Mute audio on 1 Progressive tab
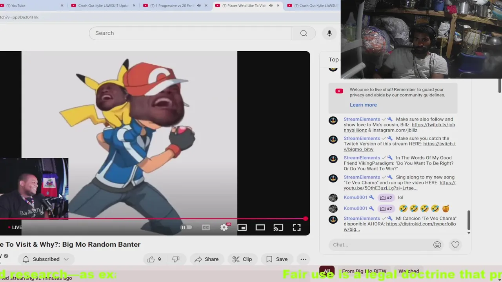 pos(198,5)
